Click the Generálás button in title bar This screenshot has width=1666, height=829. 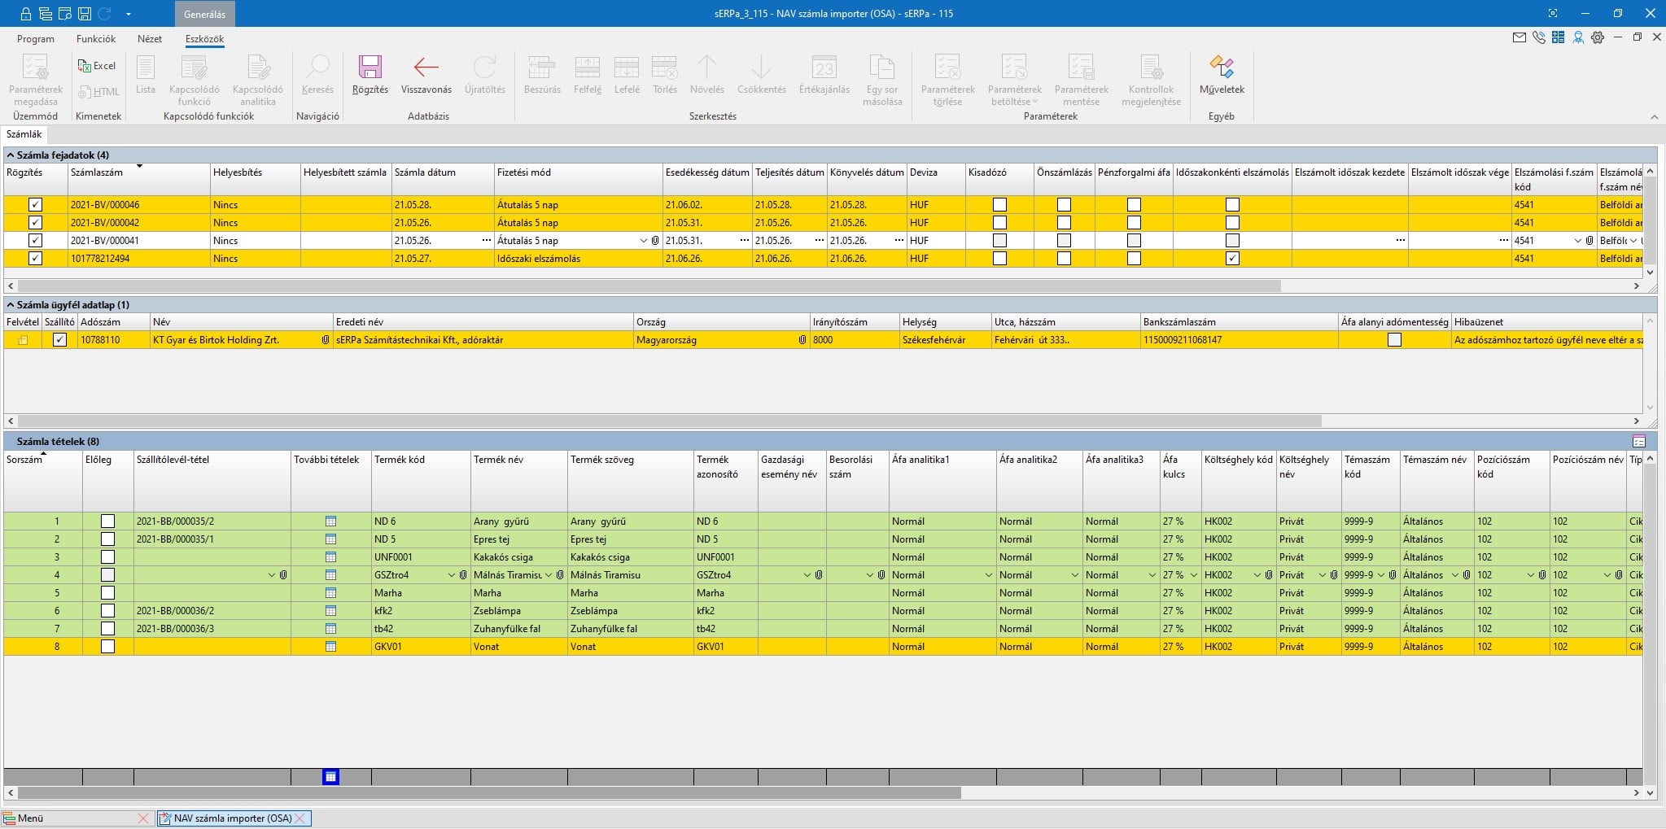tap(204, 14)
